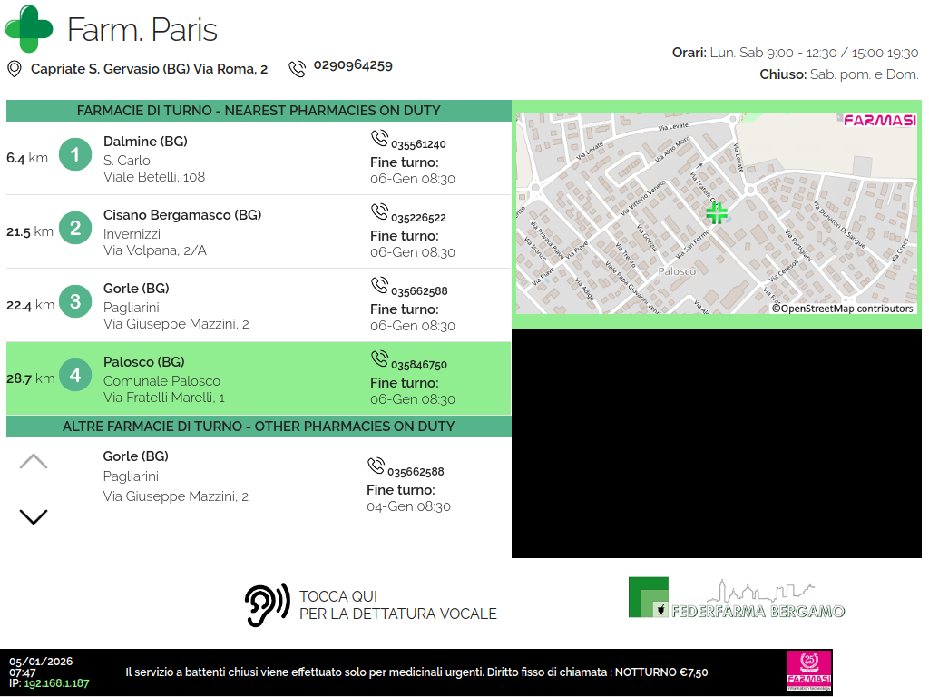The height and width of the screenshot is (697, 929).
Task: Click the phone icon beside 0290964259
Action: coord(297,69)
